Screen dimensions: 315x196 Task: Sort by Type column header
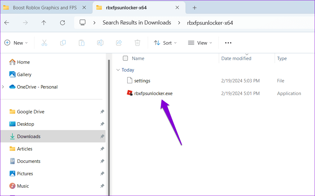[282, 59]
